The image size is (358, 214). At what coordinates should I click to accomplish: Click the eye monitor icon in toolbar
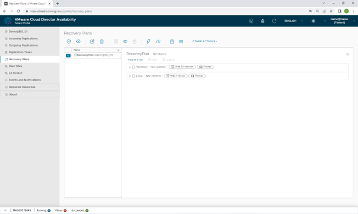125,41
